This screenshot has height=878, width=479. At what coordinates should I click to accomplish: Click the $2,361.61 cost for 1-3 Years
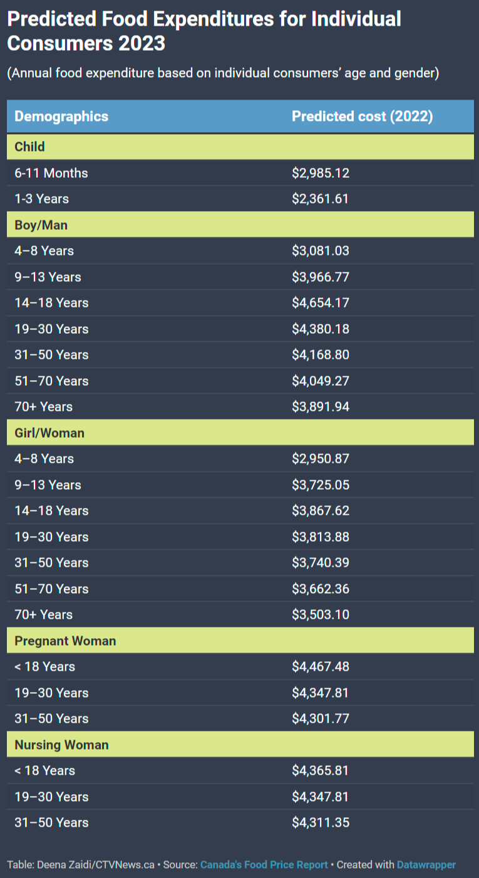pyautogui.click(x=321, y=199)
